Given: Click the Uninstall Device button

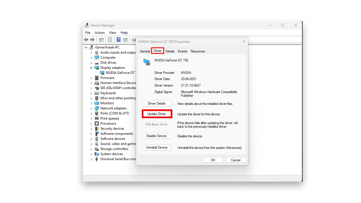Looking at the screenshot, I should point(157,147).
